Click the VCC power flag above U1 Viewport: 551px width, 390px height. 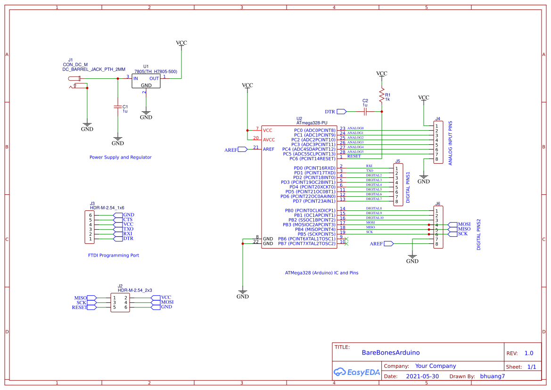point(181,43)
